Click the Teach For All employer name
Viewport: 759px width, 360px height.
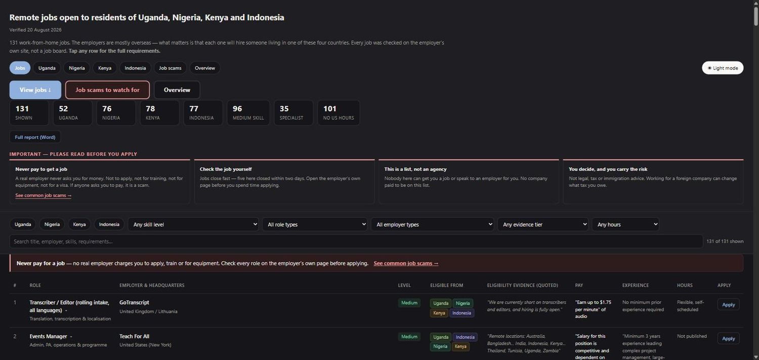pos(134,336)
